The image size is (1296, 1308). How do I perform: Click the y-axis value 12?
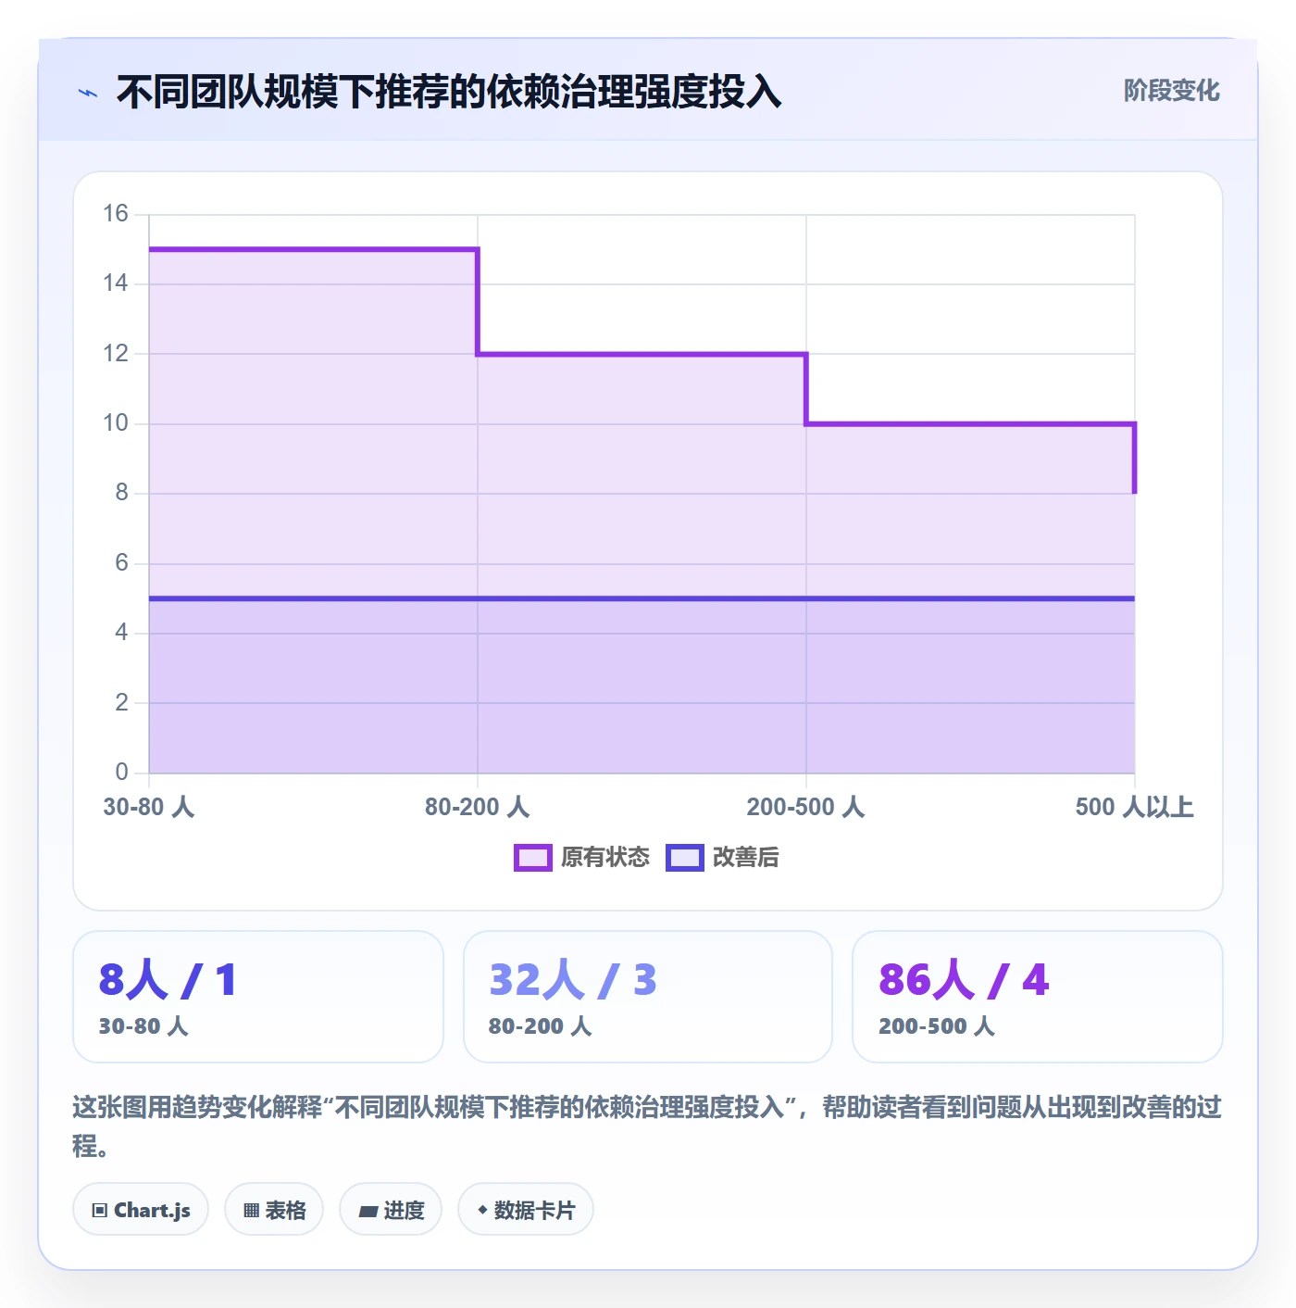pos(116,354)
